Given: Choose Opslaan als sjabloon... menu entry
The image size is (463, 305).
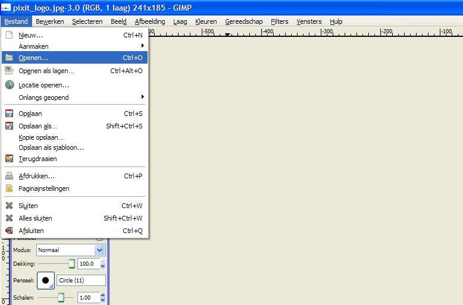Looking at the screenshot, I should coord(75,147).
